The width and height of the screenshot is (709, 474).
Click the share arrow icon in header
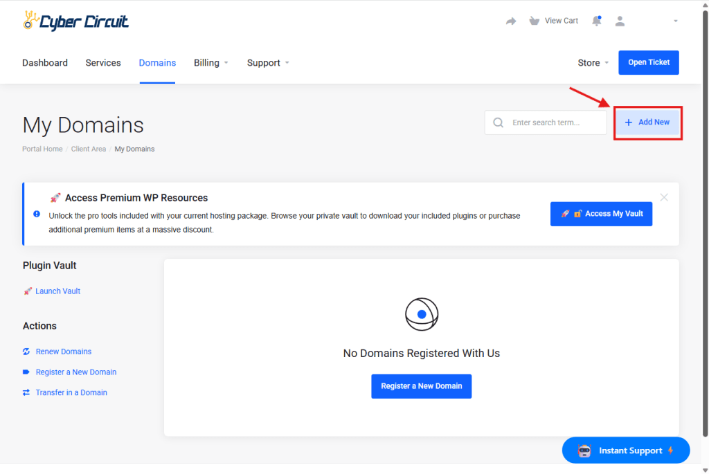pyautogui.click(x=511, y=21)
